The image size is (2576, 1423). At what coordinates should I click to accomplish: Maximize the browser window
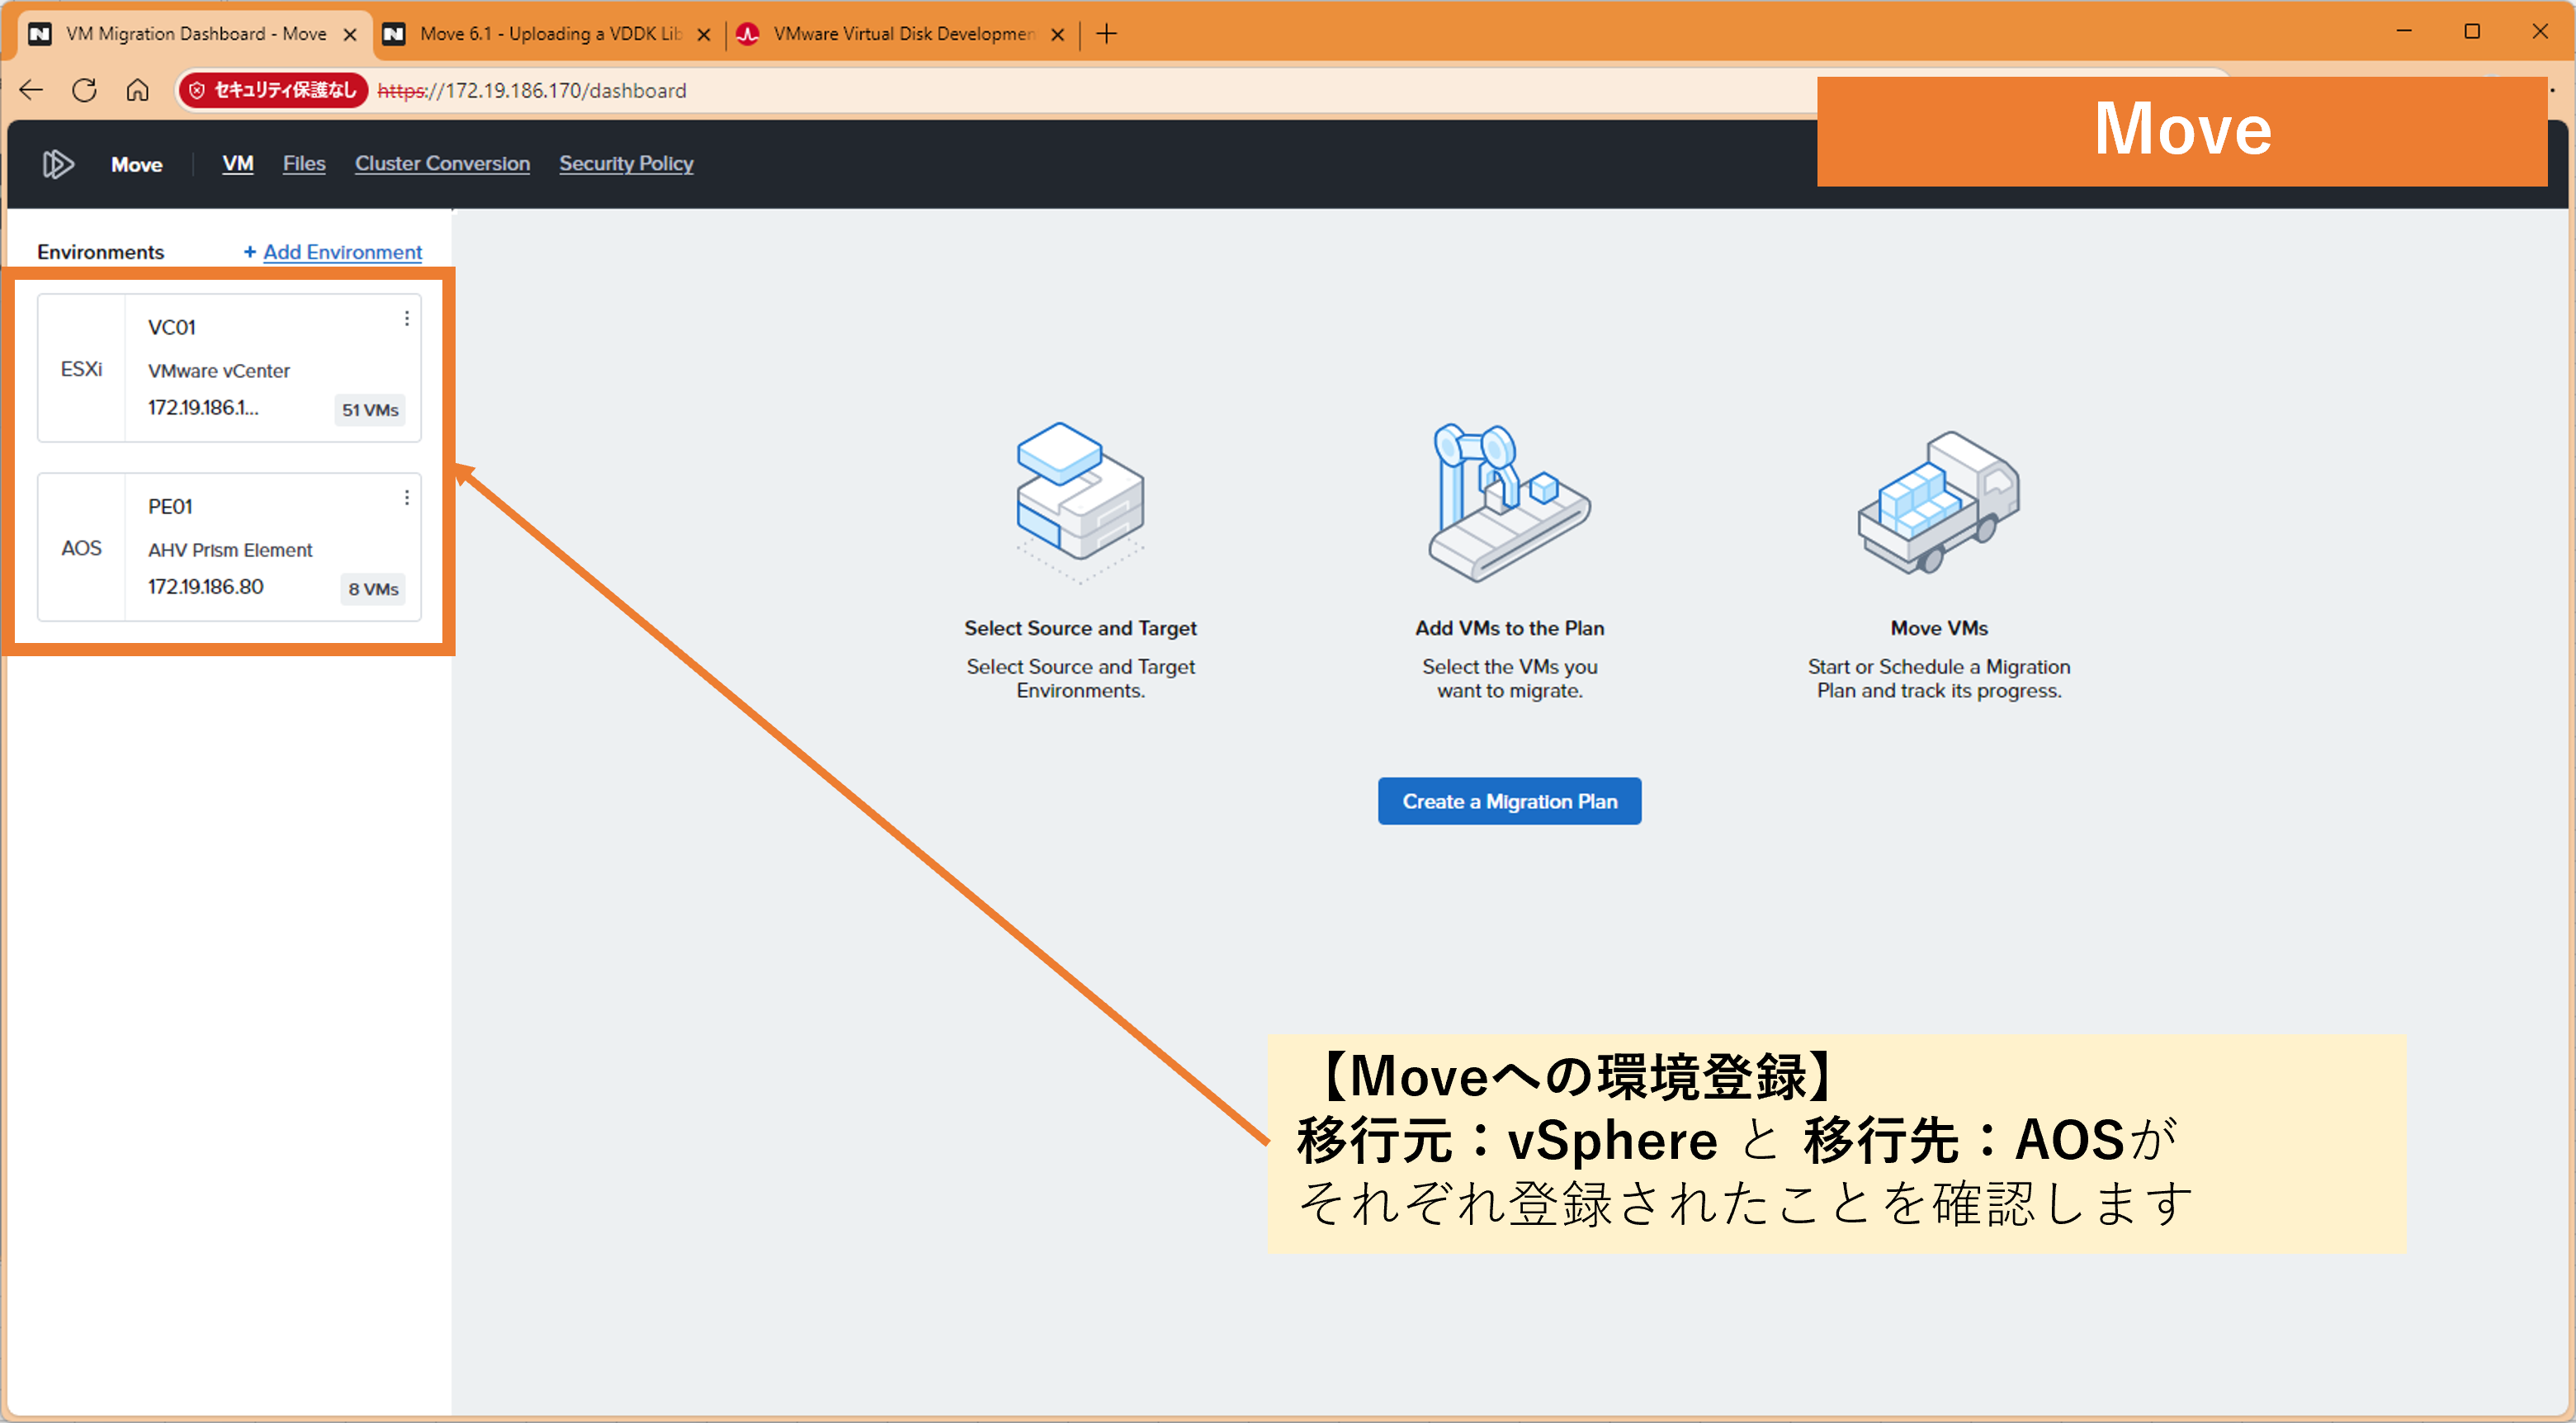coord(2472,31)
